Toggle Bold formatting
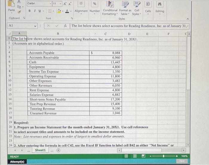 click(x=30, y=11)
